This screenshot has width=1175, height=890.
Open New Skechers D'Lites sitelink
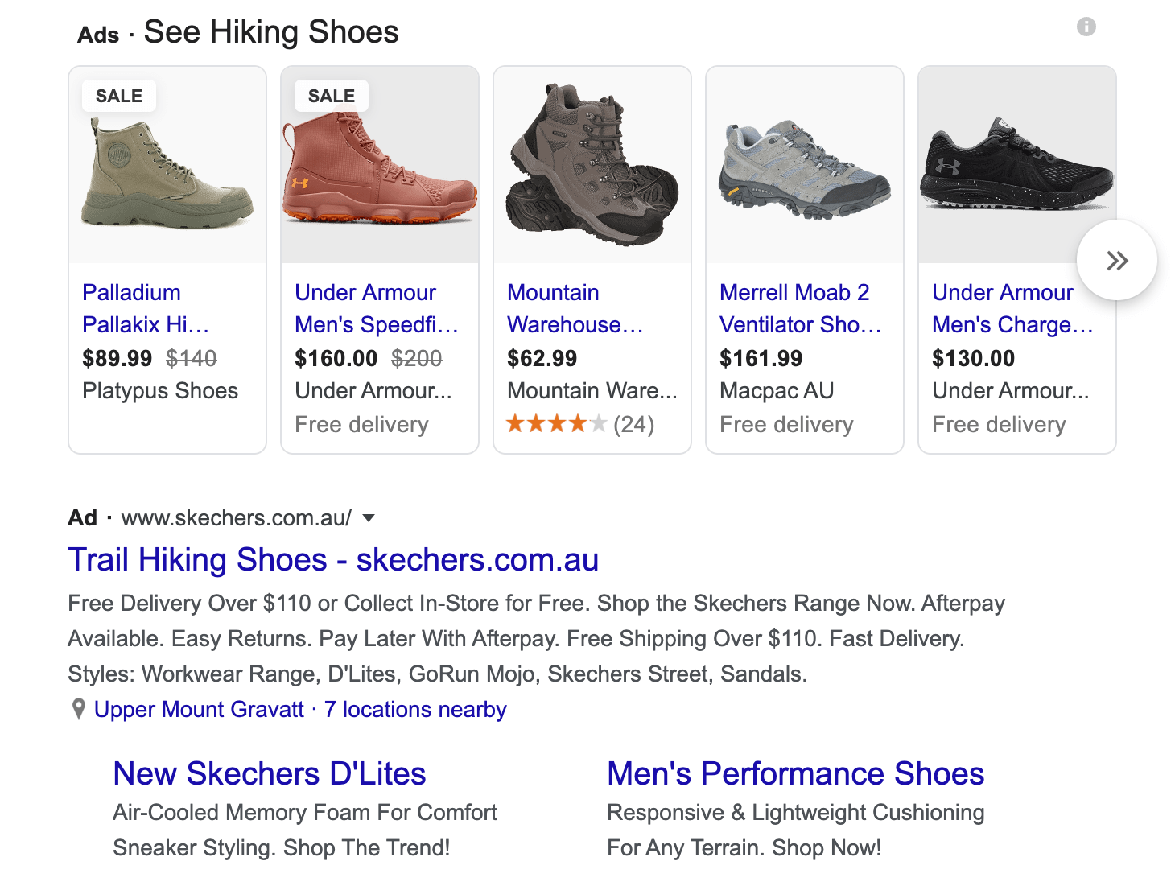pos(270,773)
